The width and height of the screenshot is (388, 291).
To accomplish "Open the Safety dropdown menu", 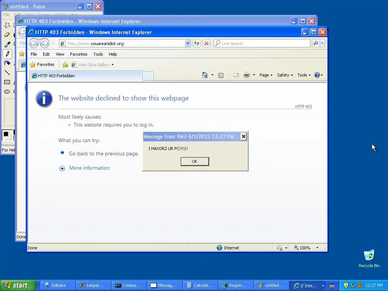I will 285,75.
